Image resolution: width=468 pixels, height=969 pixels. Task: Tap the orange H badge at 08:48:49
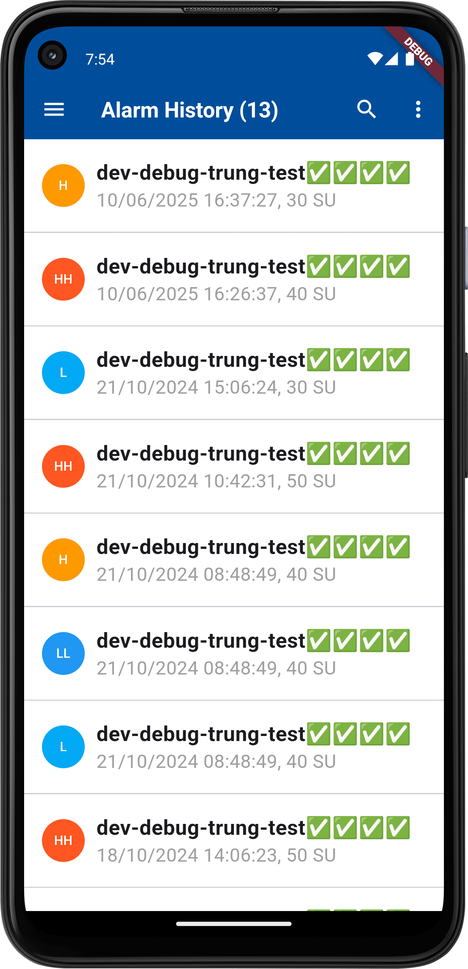coord(63,560)
